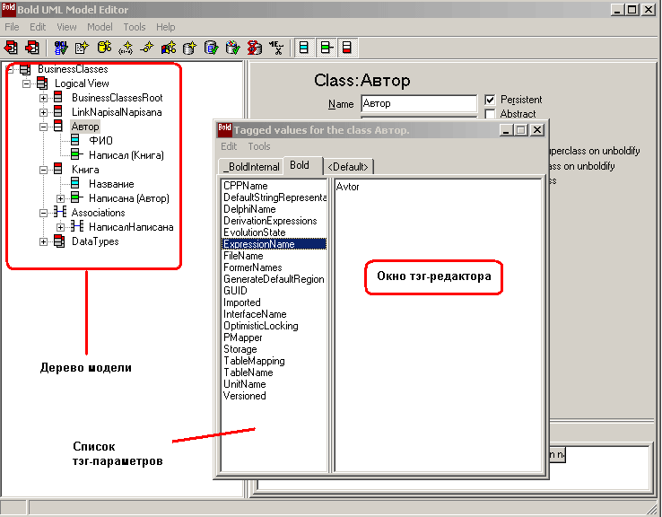The height and width of the screenshot is (517, 662).
Task: Switch to the _BoldInternal tab
Action: point(251,166)
